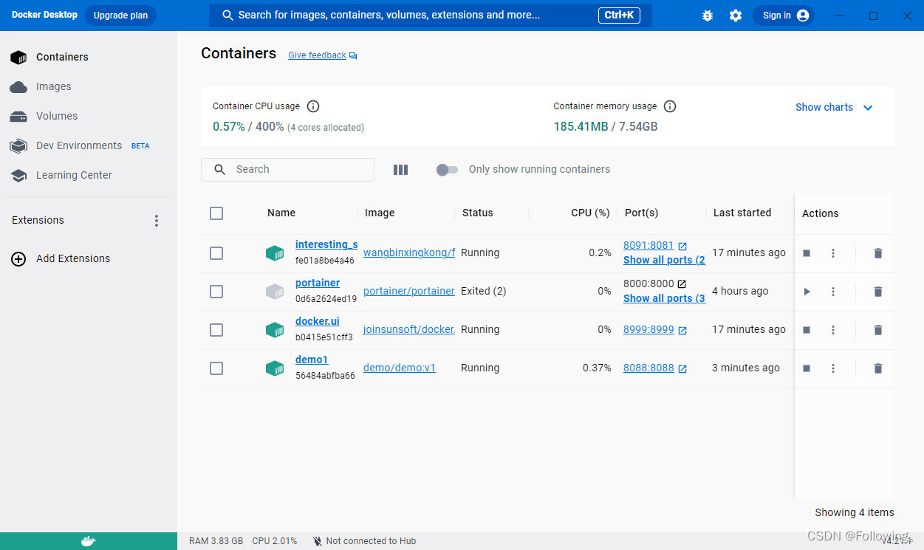Sort by the Name column header

[x=281, y=213]
